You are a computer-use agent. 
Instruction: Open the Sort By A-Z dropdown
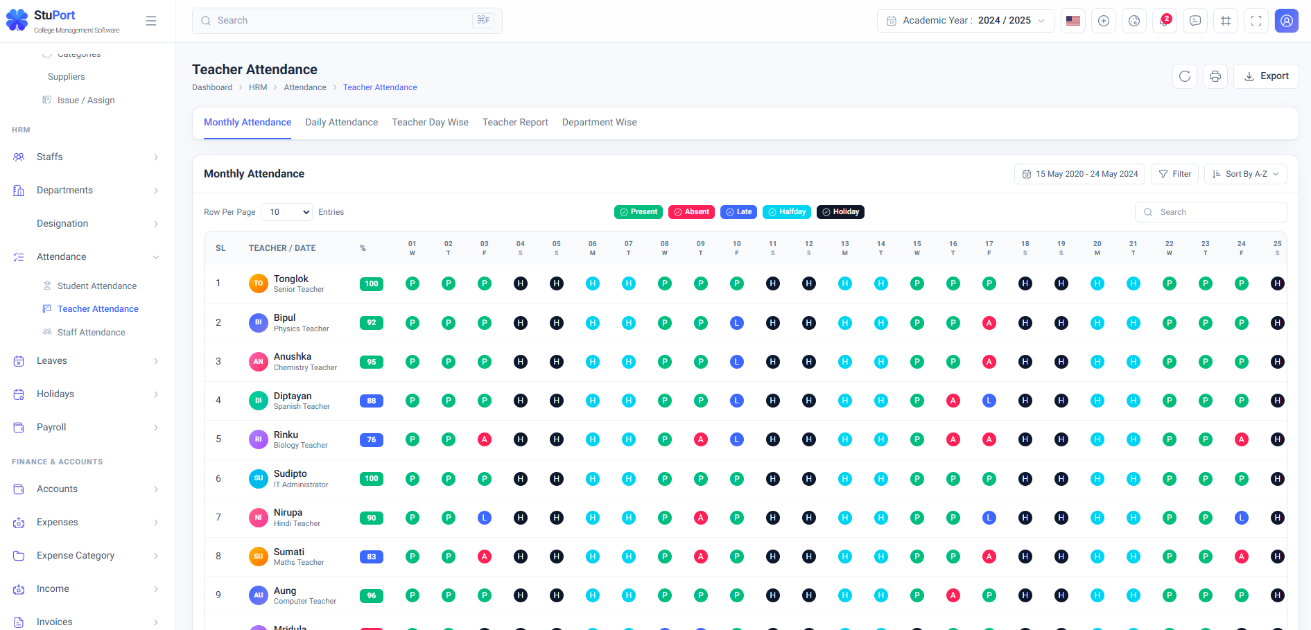click(x=1246, y=174)
